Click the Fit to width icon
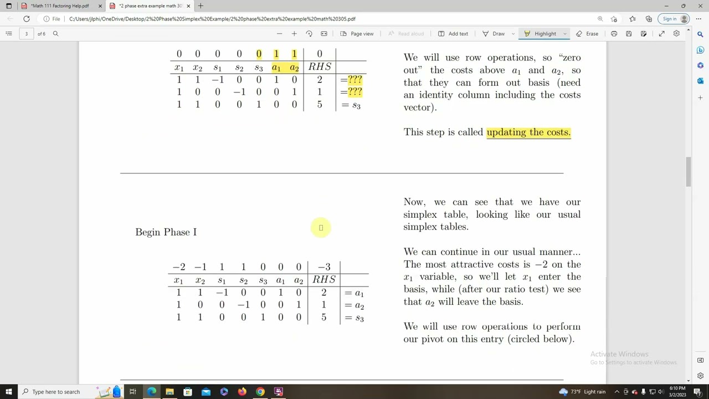Screen dimensions: 709x399 click(324, 34)
